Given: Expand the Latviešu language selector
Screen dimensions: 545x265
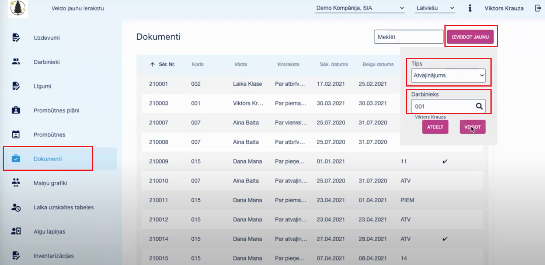Looking at the screenshot, I should pos(435,8).
